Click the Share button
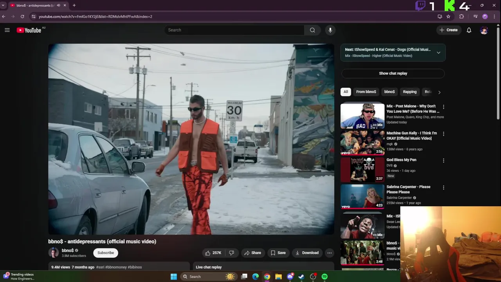 252,253
